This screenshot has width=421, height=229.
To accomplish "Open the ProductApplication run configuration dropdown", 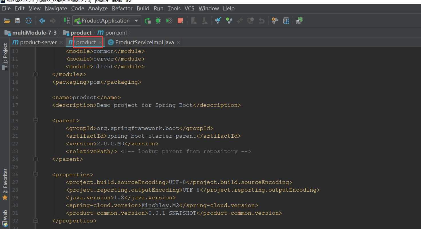I will pyautogui.click(x=107, y=21).
